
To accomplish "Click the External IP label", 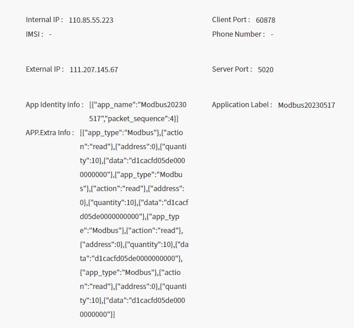I will [44, 69].
